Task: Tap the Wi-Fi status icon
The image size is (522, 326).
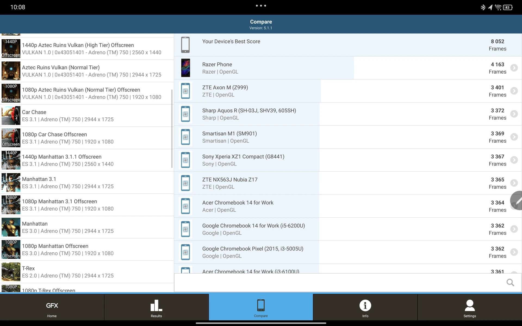Action: [x=498, y=7]
